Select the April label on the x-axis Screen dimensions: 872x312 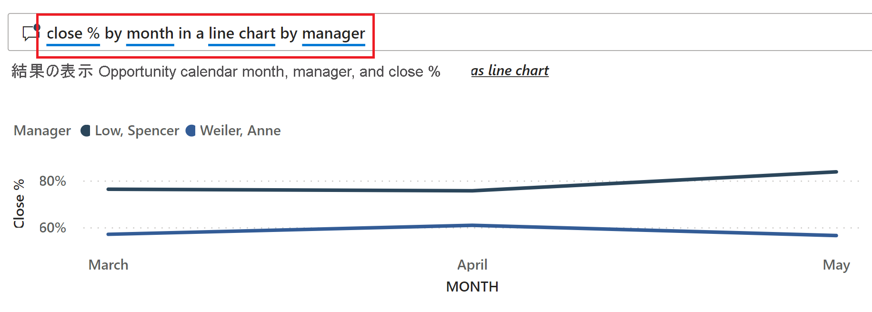472,265
